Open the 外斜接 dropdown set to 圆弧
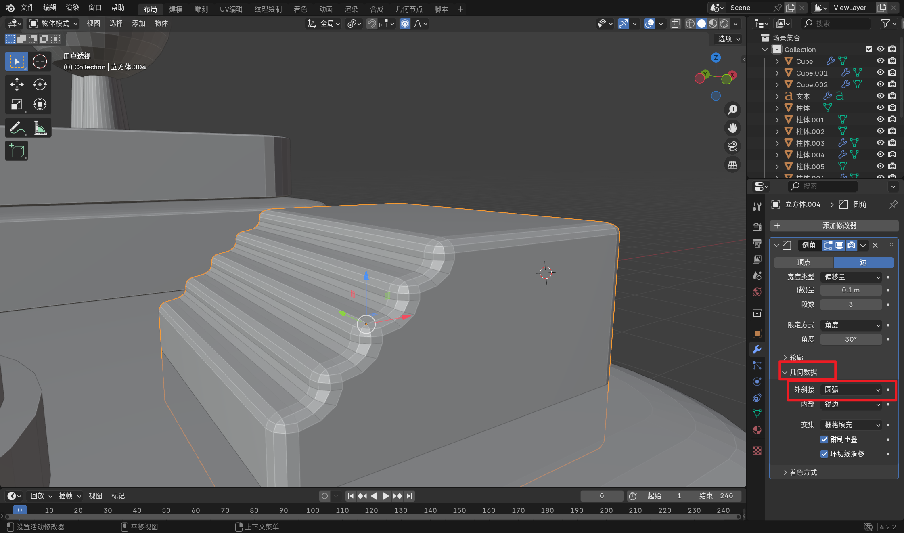 coord(852,390)
